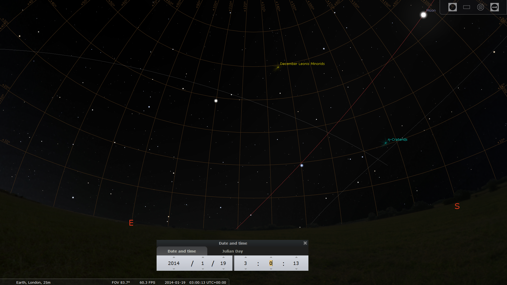Click the Moon label text
This screenshot has height=285, width=507.
[431, 11]
